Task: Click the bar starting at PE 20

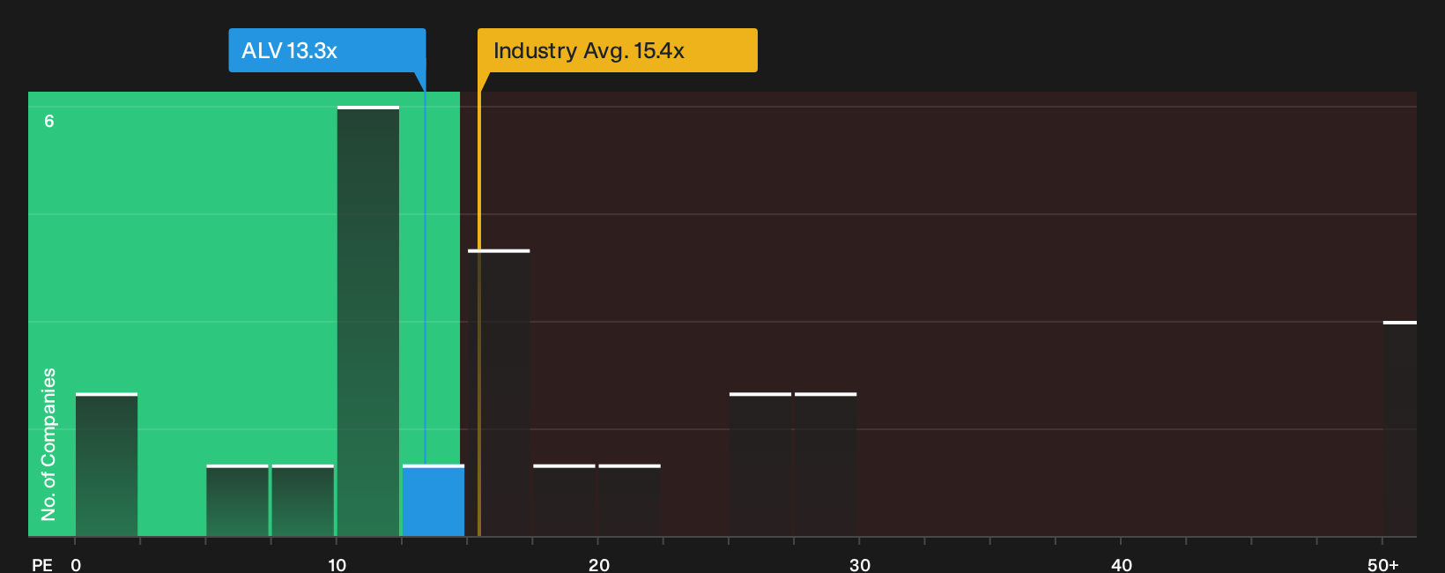Action: coord(629,501)
